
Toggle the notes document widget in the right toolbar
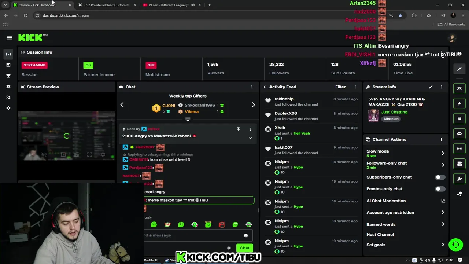click(x=459, y=119)
